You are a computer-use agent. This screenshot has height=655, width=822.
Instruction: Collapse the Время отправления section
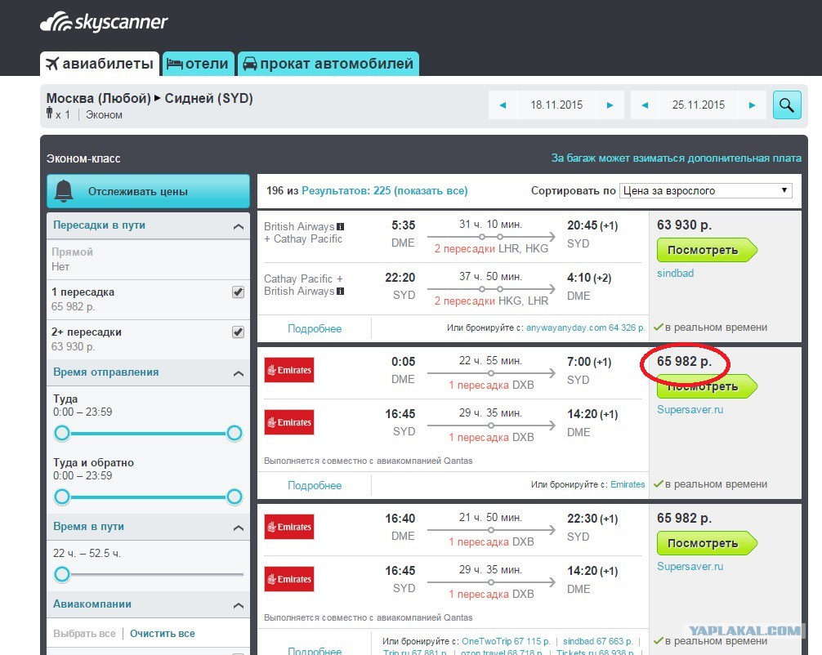tap(238, 373)
